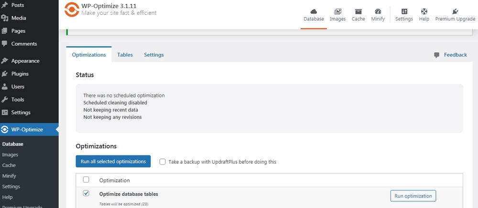Click Premium Upgrade label in top navigation
The image size is (478, 208).
tap(455, 19)
